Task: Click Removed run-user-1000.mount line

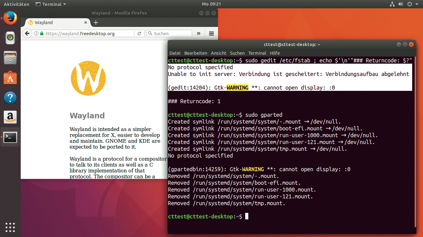Action: coord(242,190)
